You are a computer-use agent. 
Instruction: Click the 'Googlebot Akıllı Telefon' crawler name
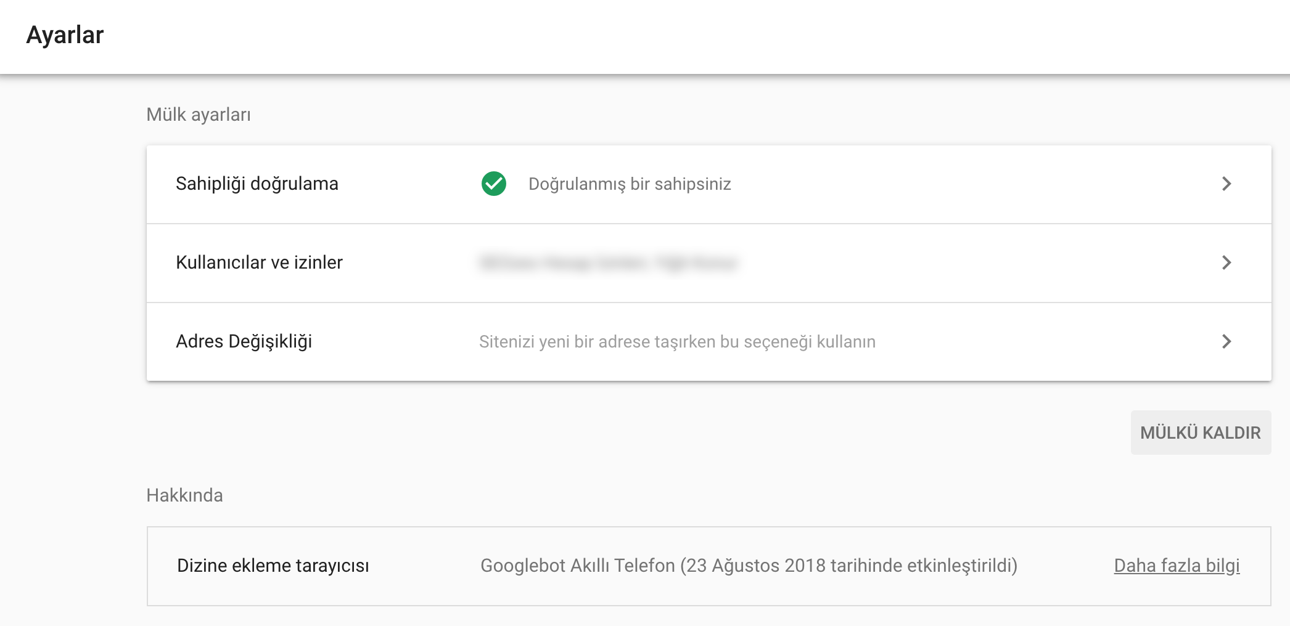(x=578, y=566)
